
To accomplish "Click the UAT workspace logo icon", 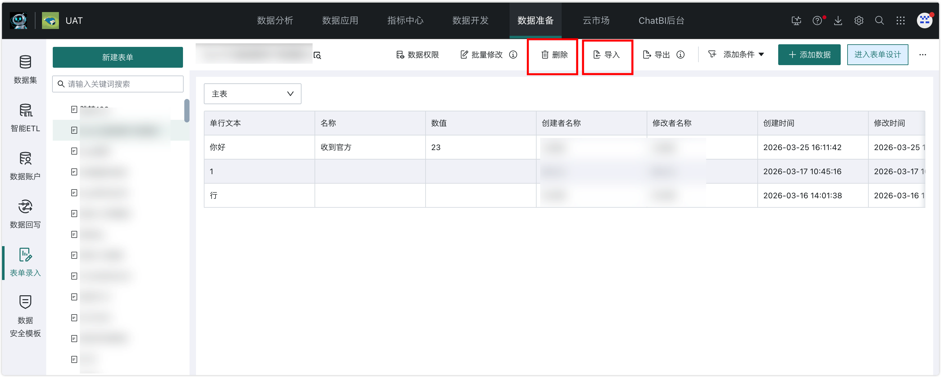I will coord(50,21).
